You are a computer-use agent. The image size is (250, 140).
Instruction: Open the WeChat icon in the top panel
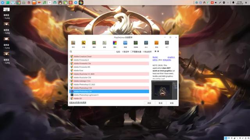pyautogui.click(x=65, y=3)
